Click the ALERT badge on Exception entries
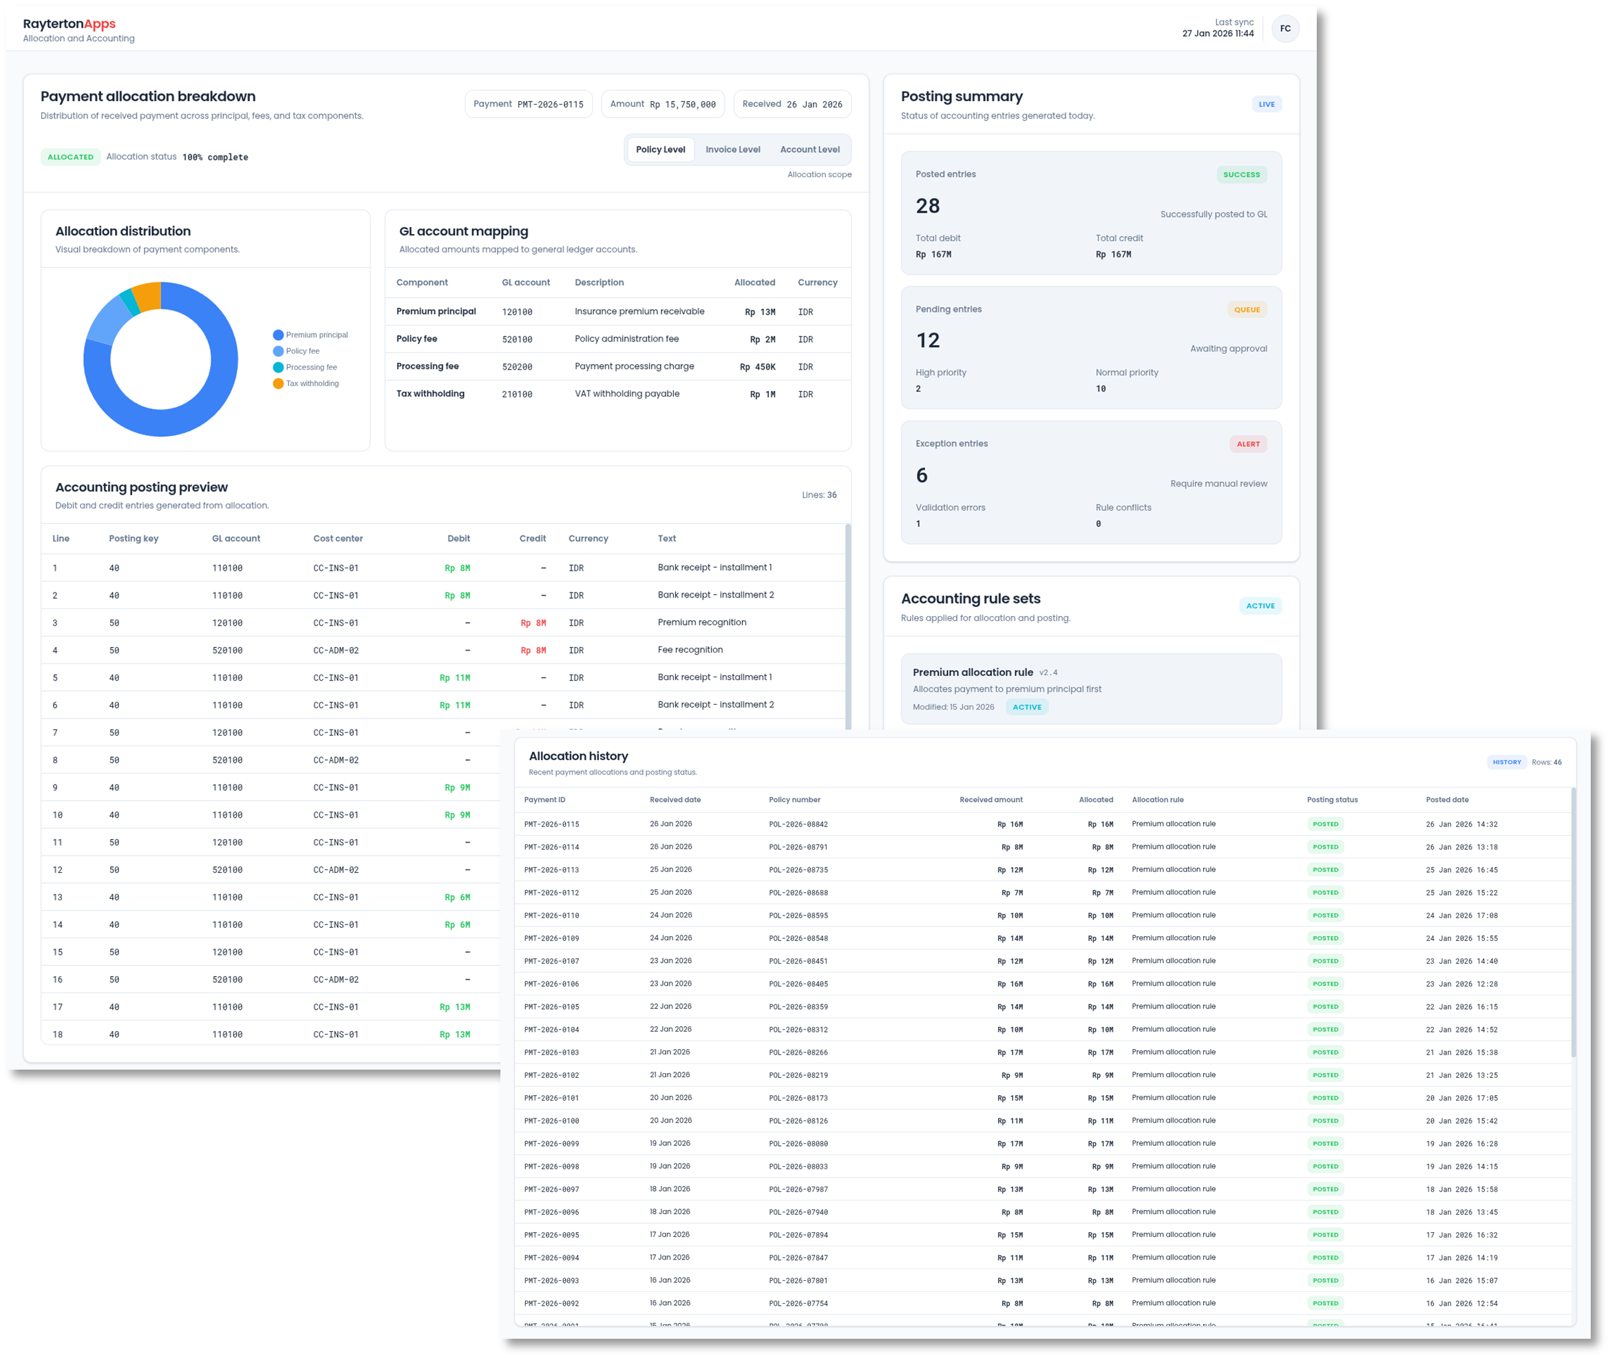Screen dimensions: 1610x1358 tap(1248, 443)
